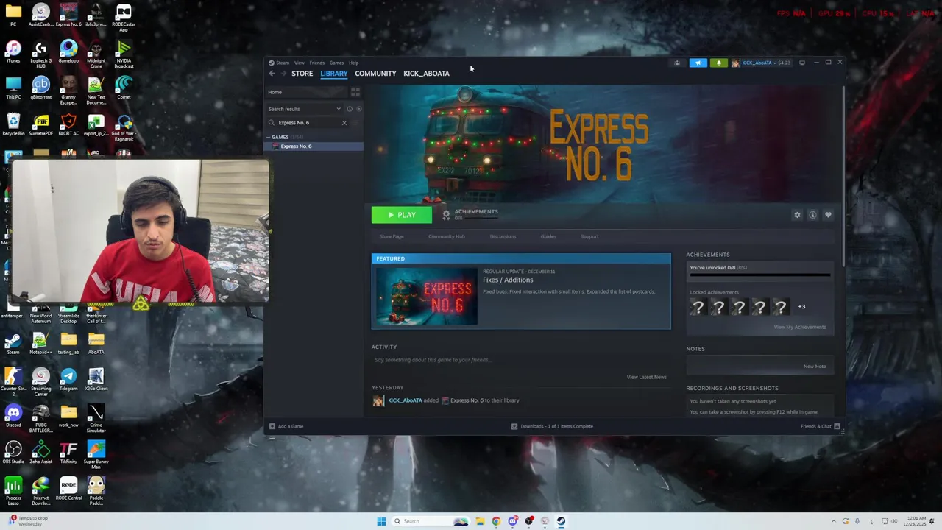
Task: Open the blue announcements megaphone button
Action: pyautogui.click(x=698, y=63)
